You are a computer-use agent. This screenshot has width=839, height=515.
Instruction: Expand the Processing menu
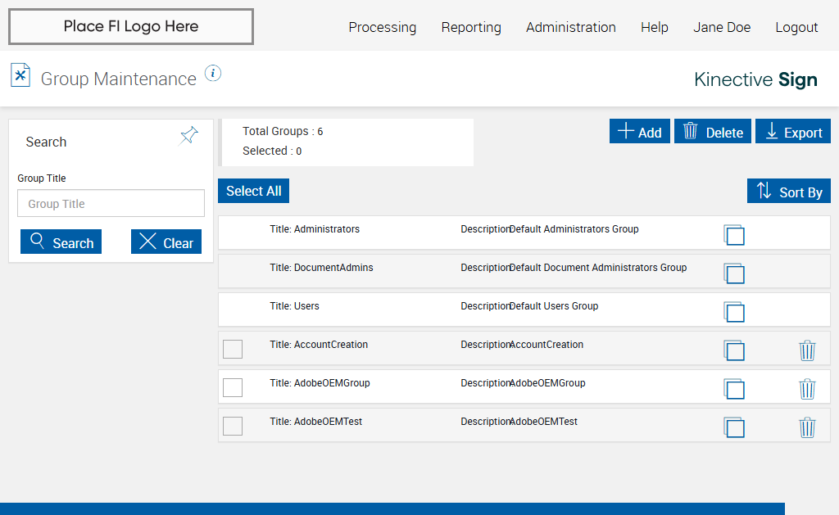(382, 27)
